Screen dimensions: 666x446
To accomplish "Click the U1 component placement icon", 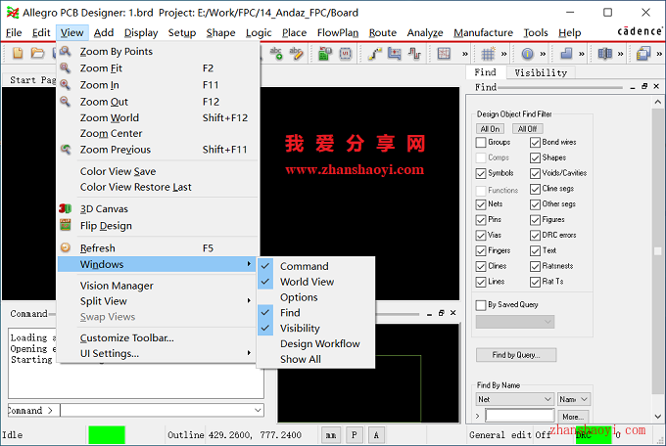I will (x=346, y=54).
